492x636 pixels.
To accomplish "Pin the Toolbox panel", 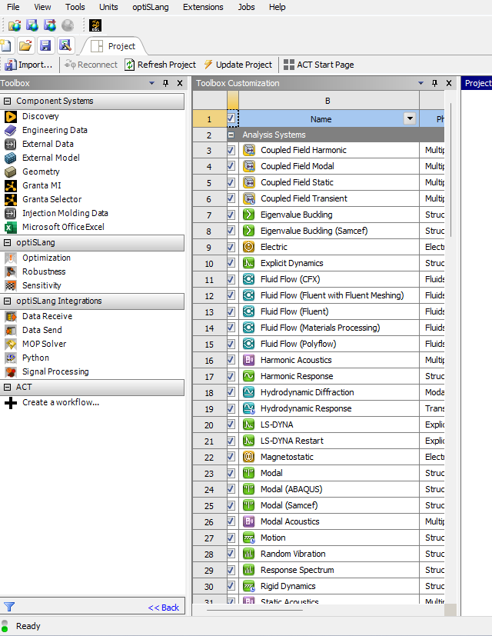I will 165,83.
